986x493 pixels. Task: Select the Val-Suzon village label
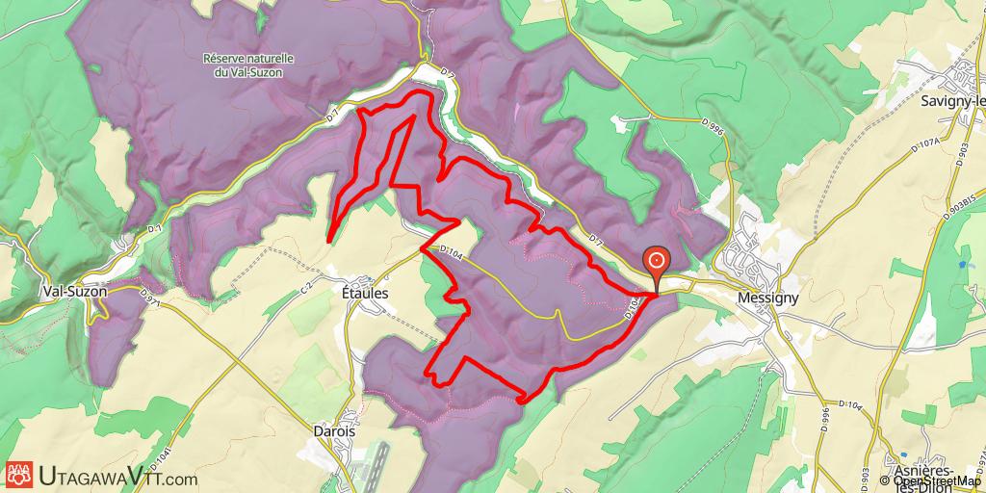tap(75, 292)
